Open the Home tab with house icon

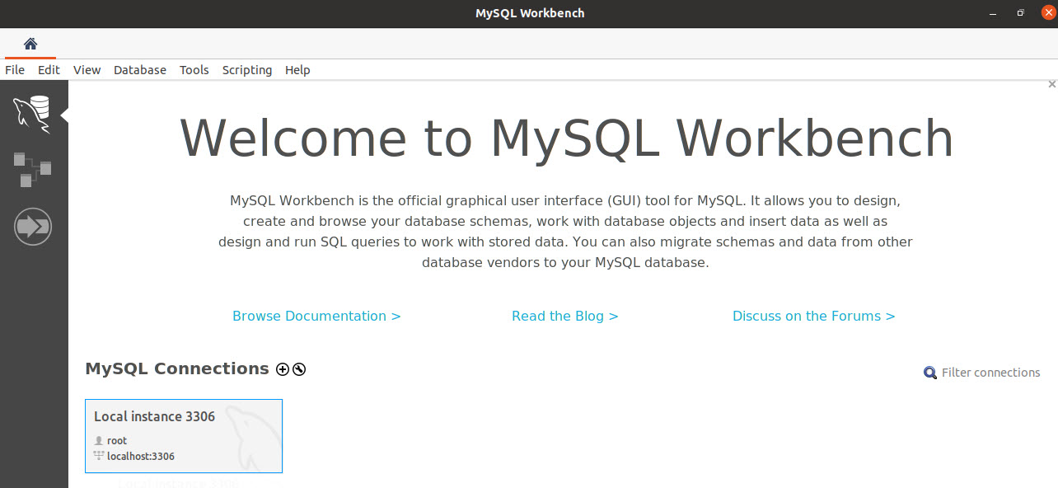(30, 44)
